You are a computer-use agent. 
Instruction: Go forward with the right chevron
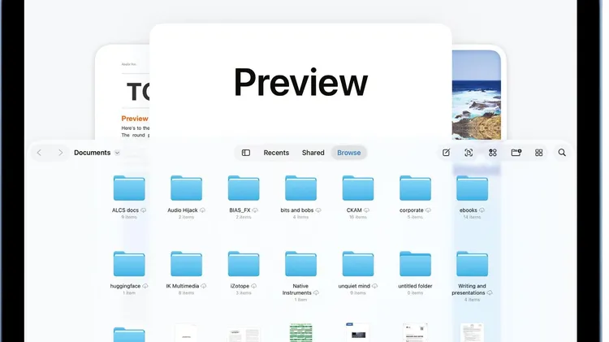click(60, 153)
